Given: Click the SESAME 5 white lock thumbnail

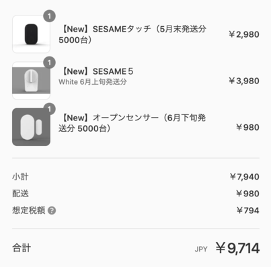Looking at the screenshot, I should coord(31,81).
